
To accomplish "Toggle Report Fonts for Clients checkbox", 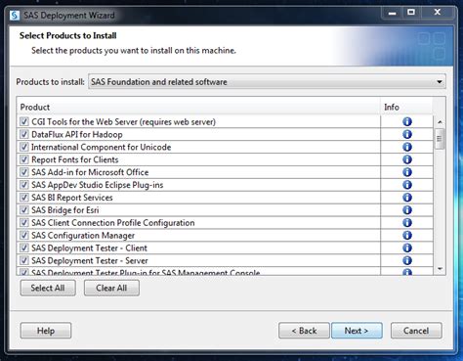I will point(24,159).
